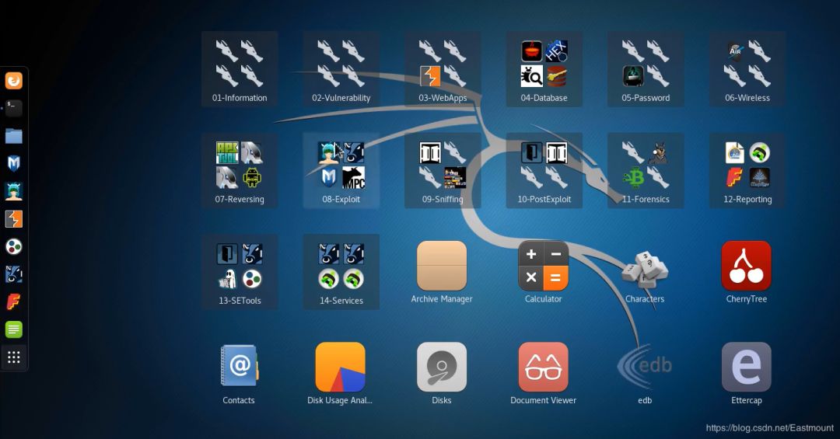Image resolution: width=840 pixels, height=439 pixels.
Task: Open the 01-Information app folder
Action: [x=240, y=68]
